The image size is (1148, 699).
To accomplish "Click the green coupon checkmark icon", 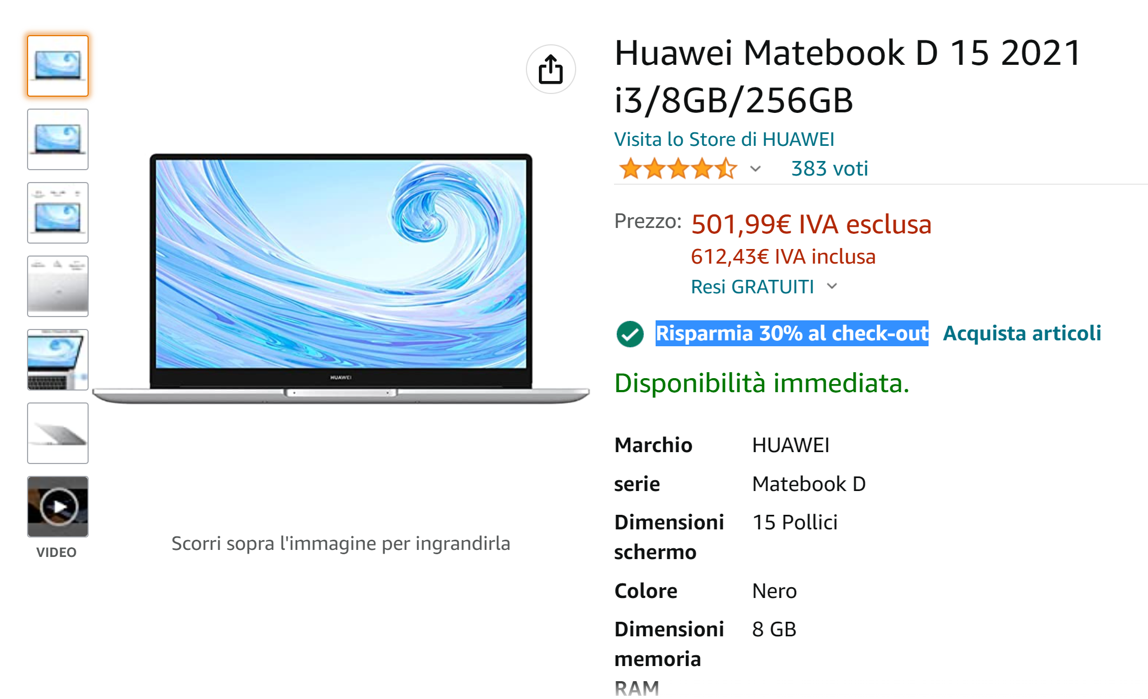I will pyautogui.click(x=630, y=334).
